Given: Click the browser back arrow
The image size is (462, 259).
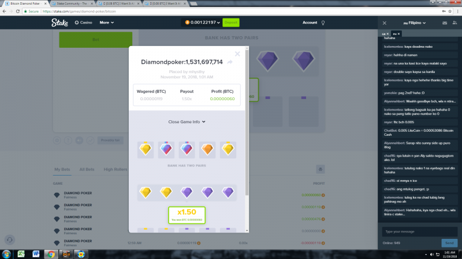Looking at the screenshot, I should 4,11.
